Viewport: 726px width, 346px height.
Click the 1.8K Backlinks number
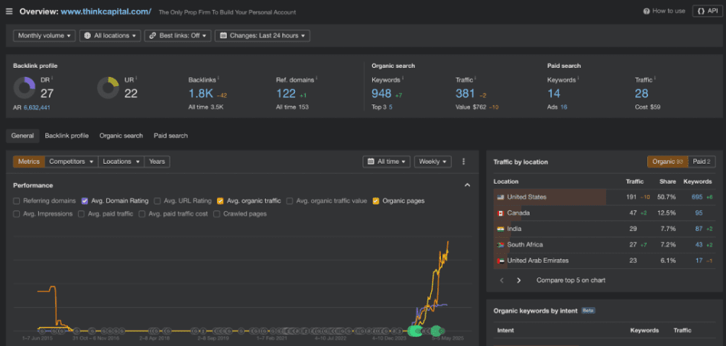pyautogui.click(x=200, y=94)
